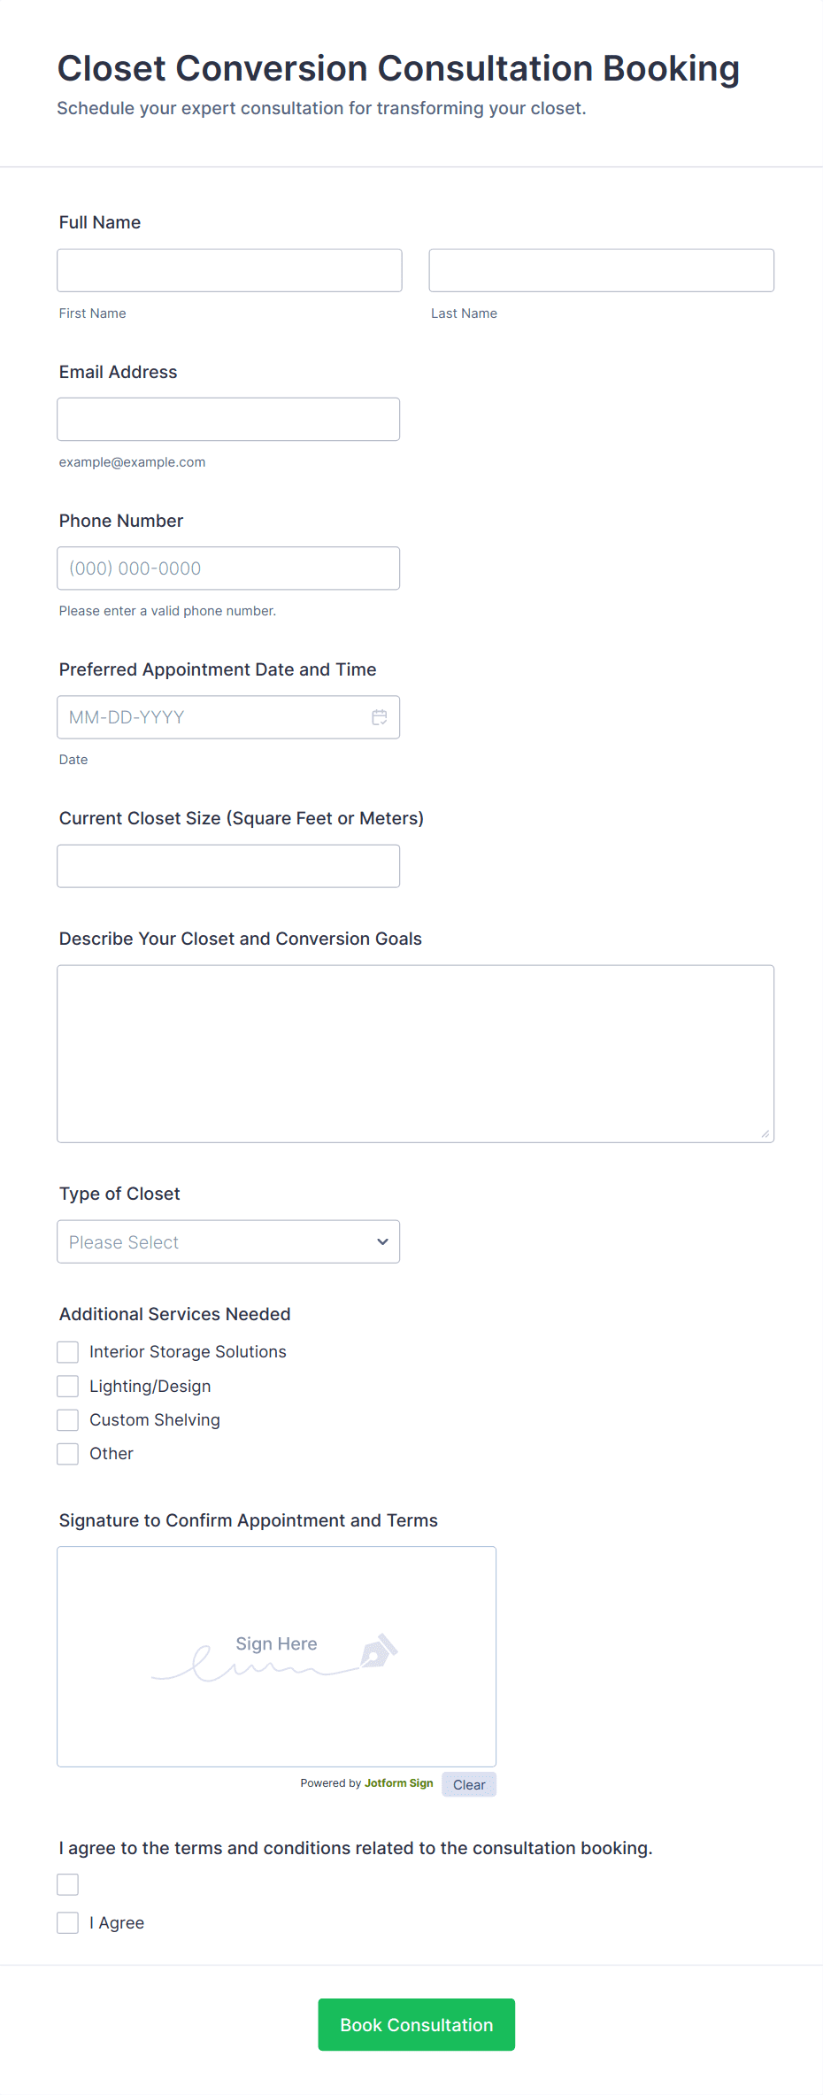Click the Last Name input box
The width and height of the screenshot is (823, 2095).
[601, 271]
